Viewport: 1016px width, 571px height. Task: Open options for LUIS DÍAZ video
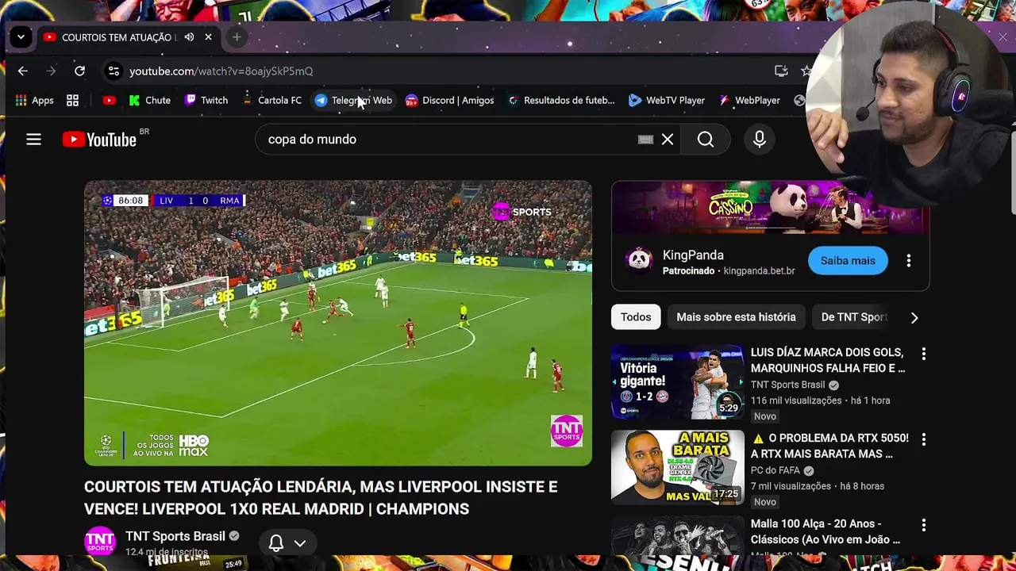(923, 354)
